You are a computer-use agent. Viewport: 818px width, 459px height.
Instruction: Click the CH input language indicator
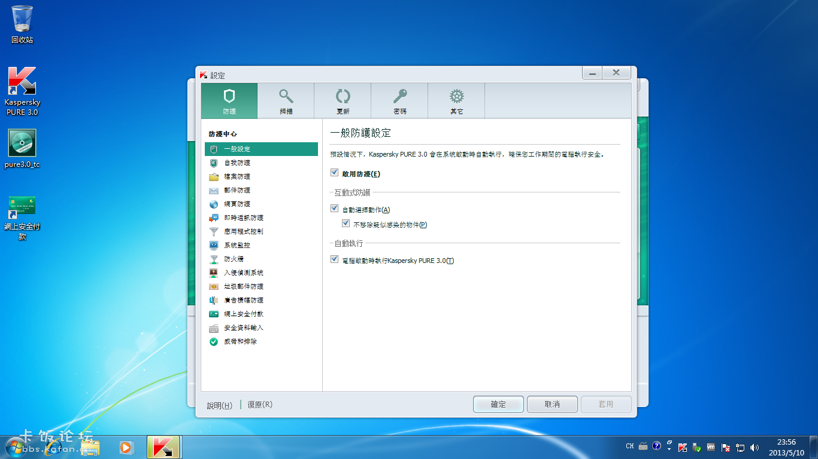coord(630,446)
